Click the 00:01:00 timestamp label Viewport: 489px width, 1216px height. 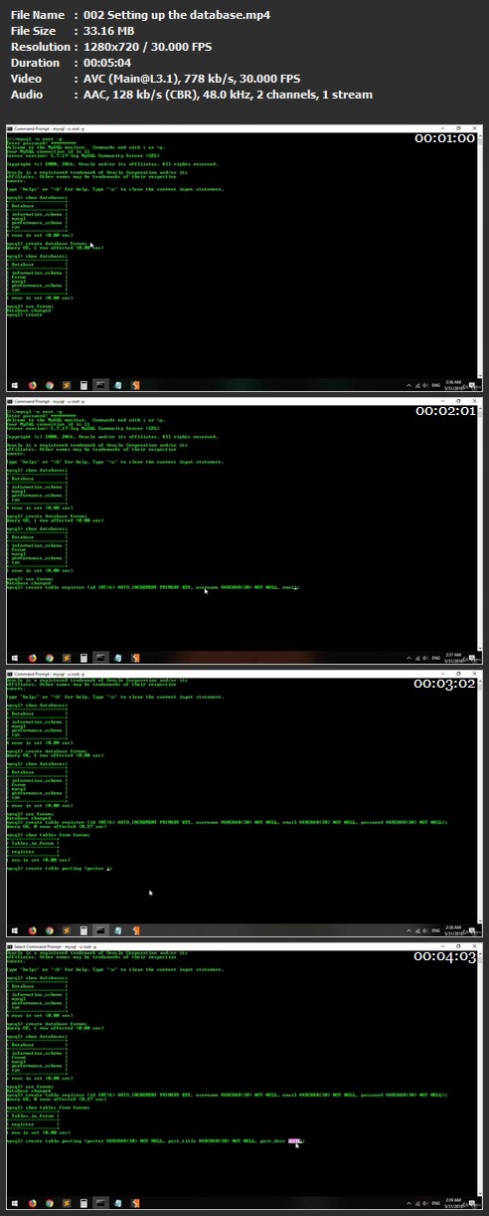coord(445,138)
